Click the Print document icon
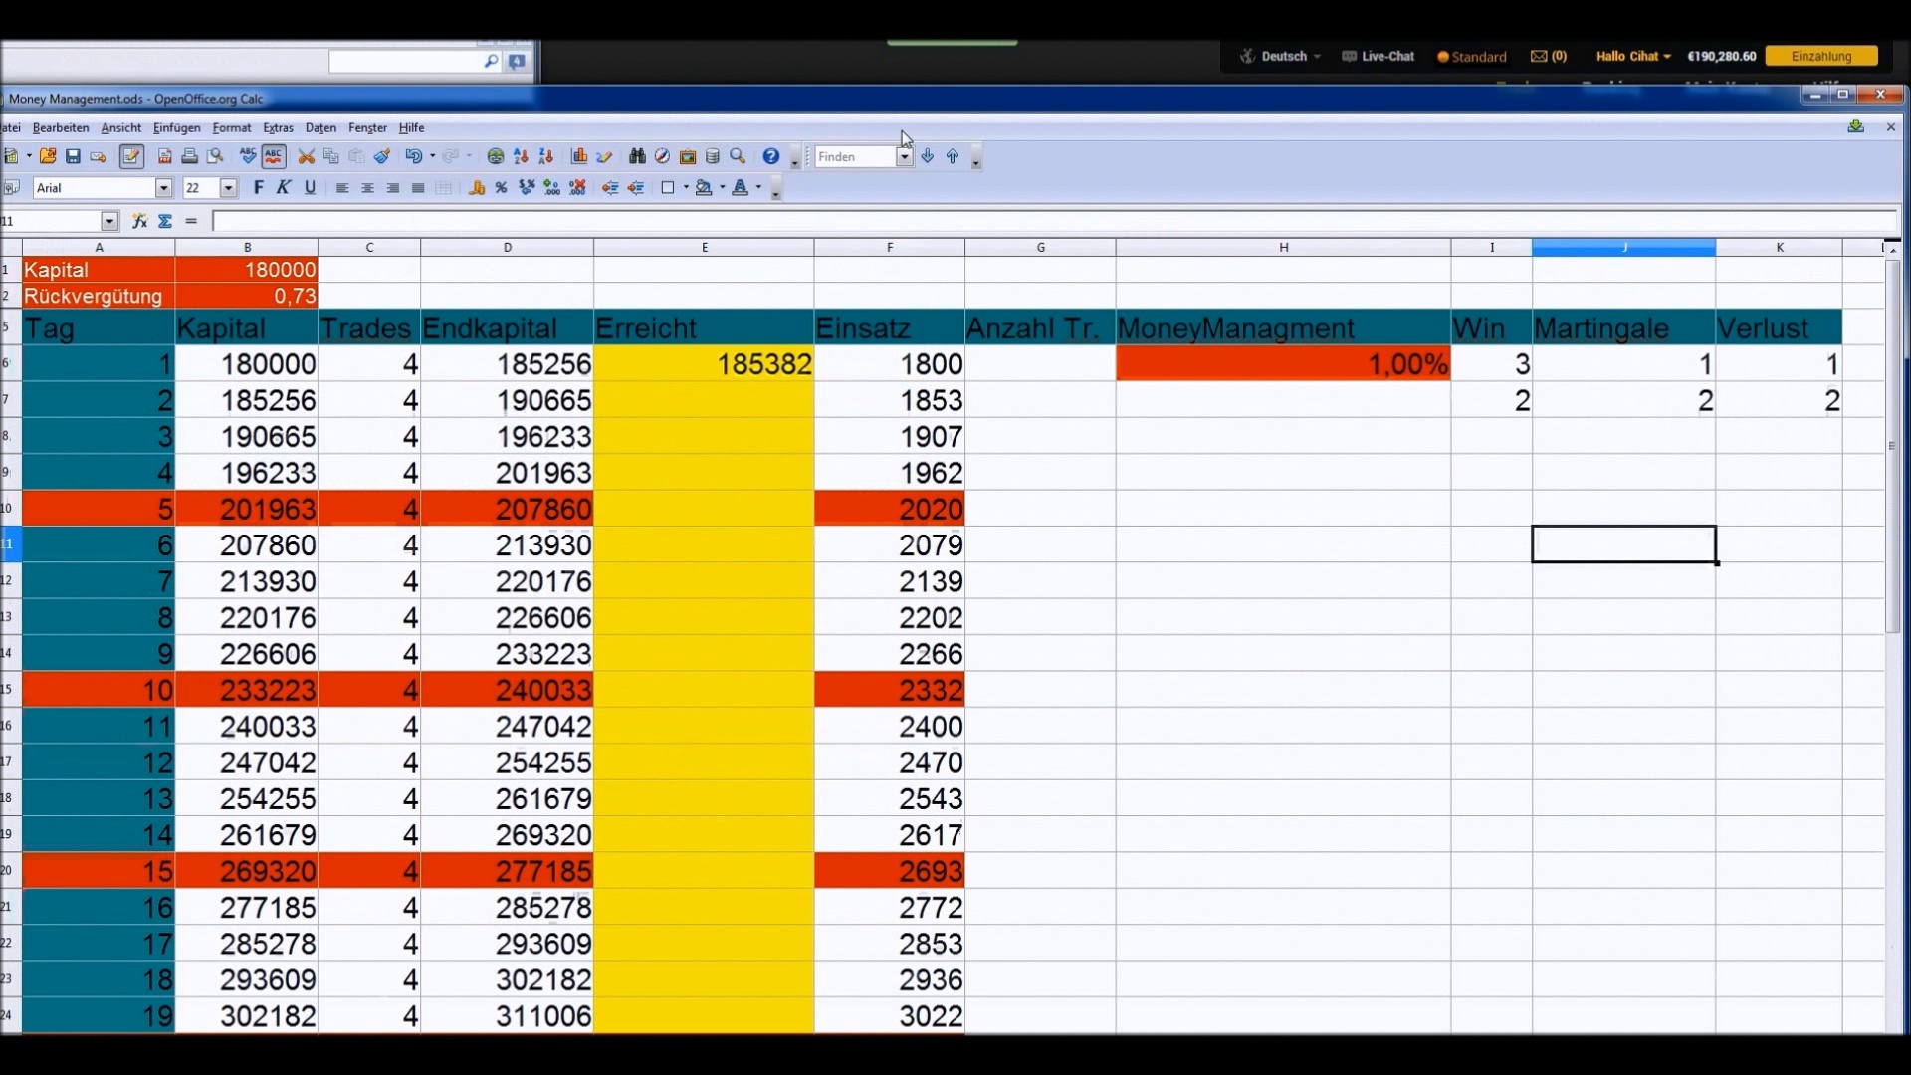1911x1075 pixels. (189, 156)
